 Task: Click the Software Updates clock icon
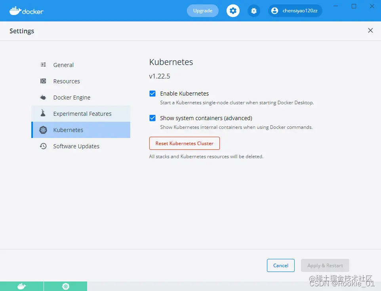coord(43,146)
